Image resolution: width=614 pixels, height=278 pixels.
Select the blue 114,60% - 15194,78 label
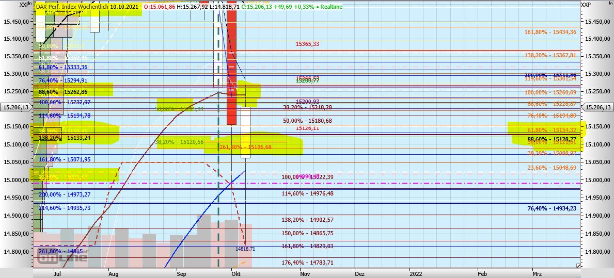coord(65,116)
